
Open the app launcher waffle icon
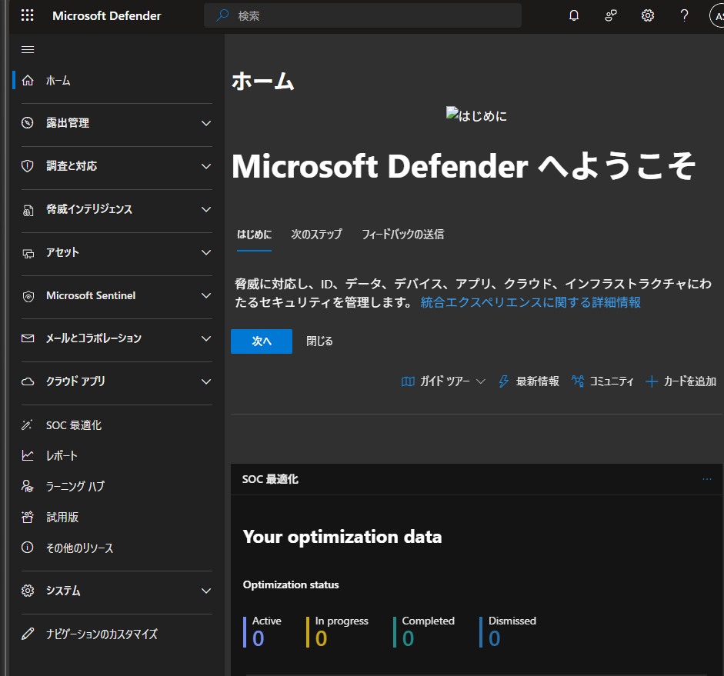[x=27, y=15]
